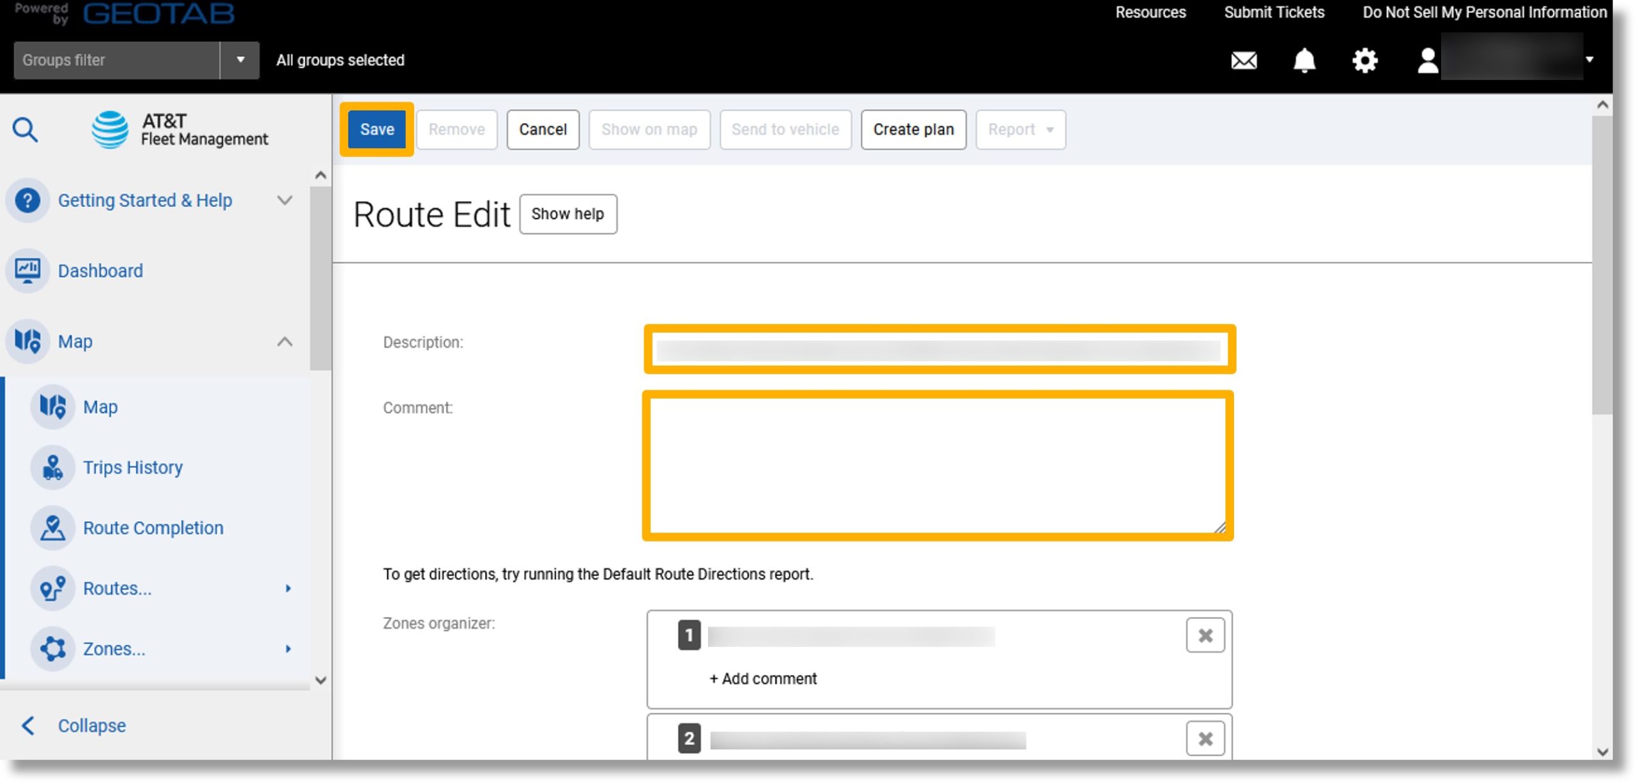This screenshot has height=783, width=1636.
Task: Click the Show on map button
Action: tap(649, 129)
